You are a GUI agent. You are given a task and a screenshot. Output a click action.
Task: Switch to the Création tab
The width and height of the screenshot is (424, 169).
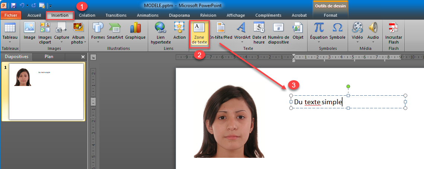[x=87, y=15]
